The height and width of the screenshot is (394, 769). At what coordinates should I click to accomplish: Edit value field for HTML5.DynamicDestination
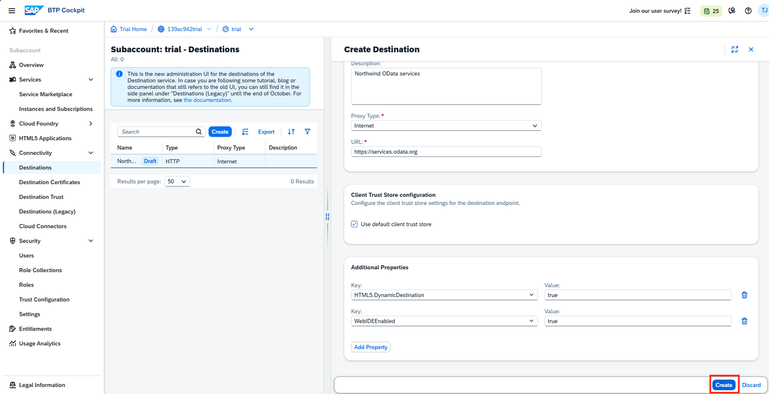pyautogui.click(x=638, y=295)
